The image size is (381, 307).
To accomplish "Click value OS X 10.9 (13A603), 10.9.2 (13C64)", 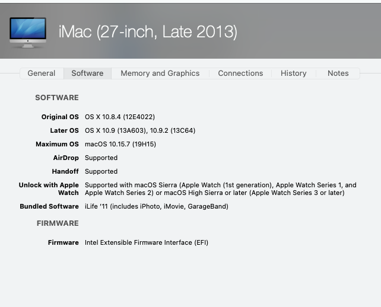I will click(x=140, y=130).
